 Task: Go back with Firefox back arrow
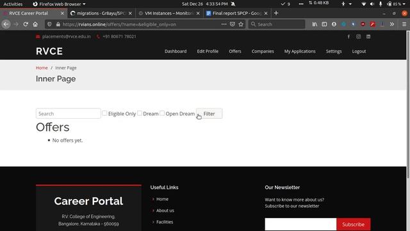pos(6,24)
